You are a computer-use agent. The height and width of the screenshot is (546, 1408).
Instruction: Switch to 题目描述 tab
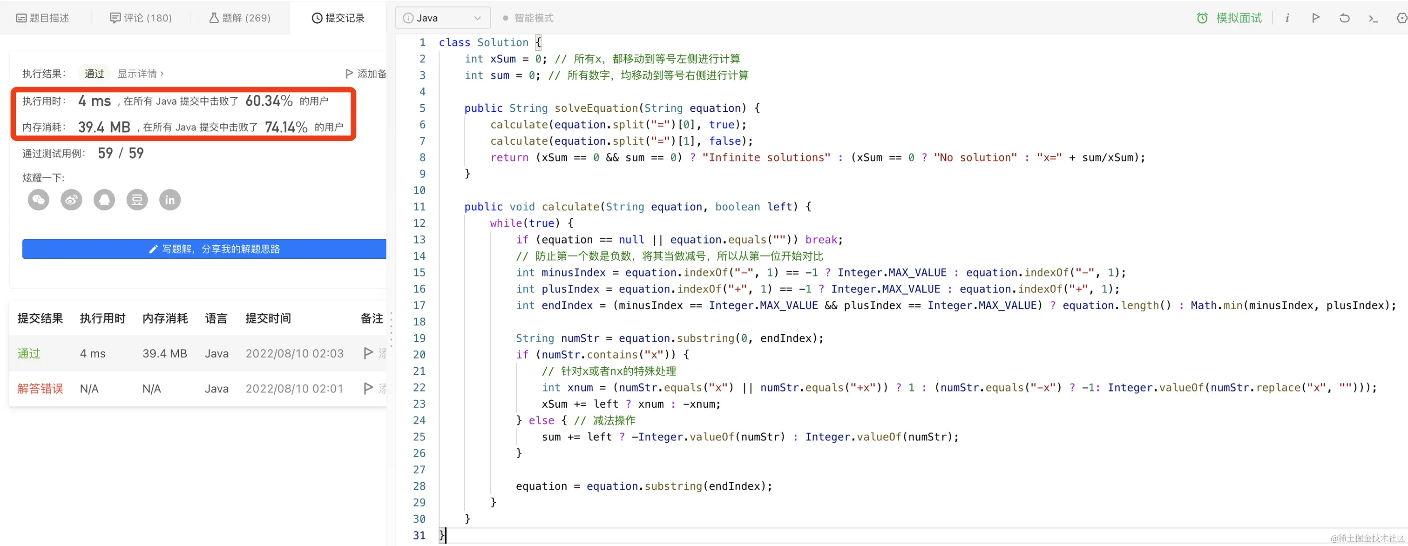43,18
